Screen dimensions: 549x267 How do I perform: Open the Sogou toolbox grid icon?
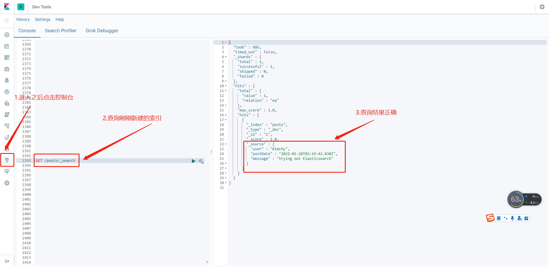[526, 218]
